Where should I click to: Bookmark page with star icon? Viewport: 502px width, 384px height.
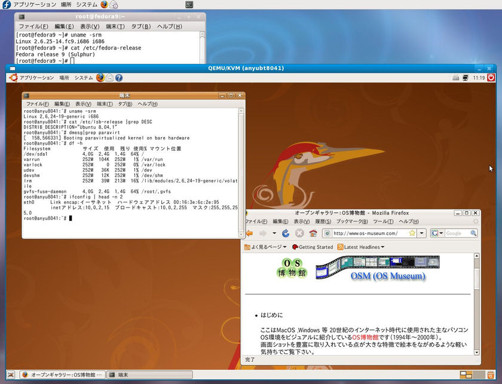pos(412,233)
